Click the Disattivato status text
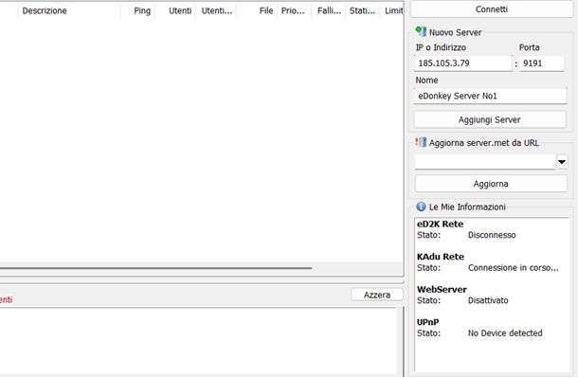The height and width of the screenshot is (377, 578). coord(488,300)
